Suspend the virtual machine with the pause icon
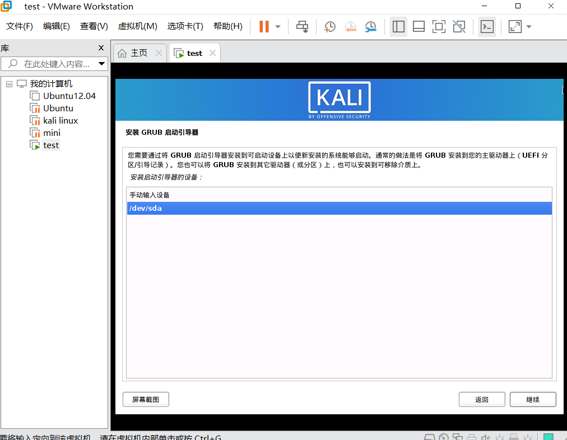Viewport: 567px width, 440px height. point(263,26)
